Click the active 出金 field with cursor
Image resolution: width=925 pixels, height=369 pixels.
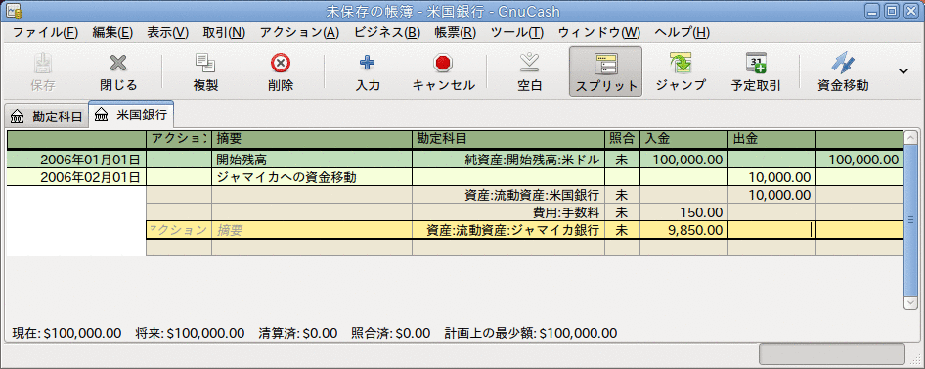coord(771,230)
